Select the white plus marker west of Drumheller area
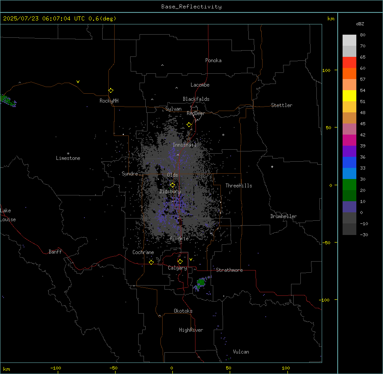 (272, 167)
